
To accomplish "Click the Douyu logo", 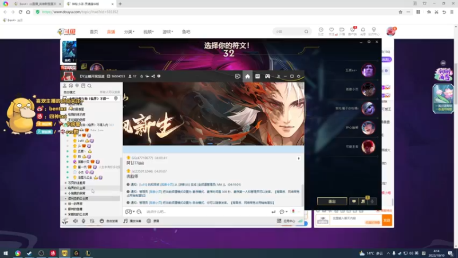I will (x=67, y=32).
